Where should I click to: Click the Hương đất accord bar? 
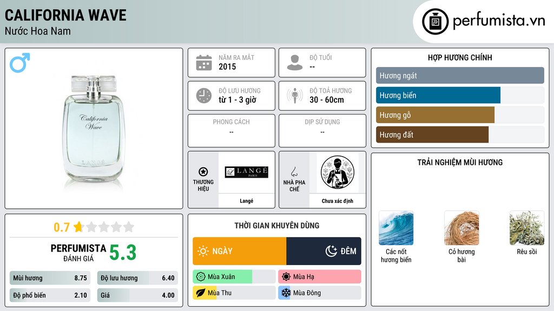(460, 134)
